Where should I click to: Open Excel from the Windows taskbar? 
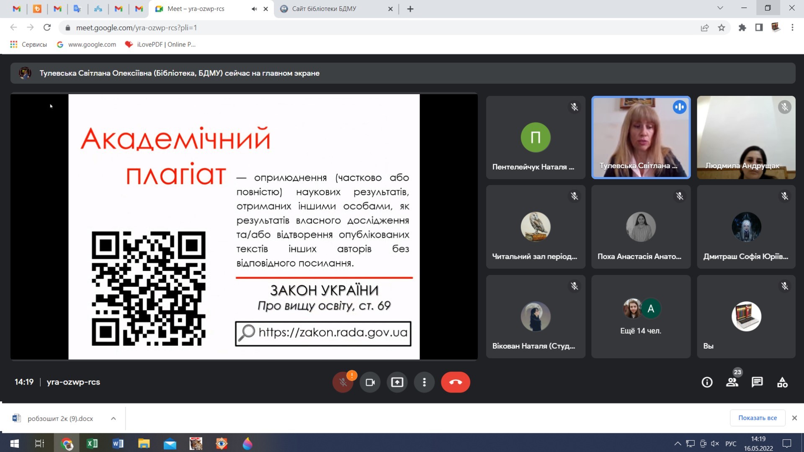[x=92, y=444]
